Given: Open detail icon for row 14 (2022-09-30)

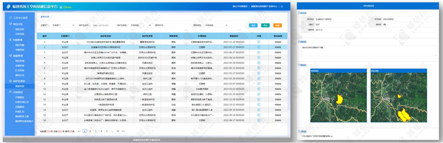Looking at the screenshot, I should pos(259,110).
